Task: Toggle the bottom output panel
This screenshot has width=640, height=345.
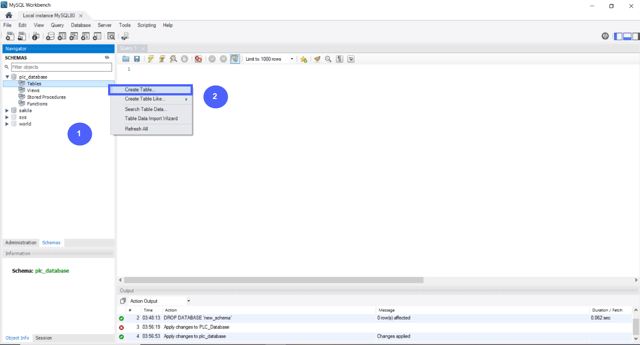Action: [627, 36]
